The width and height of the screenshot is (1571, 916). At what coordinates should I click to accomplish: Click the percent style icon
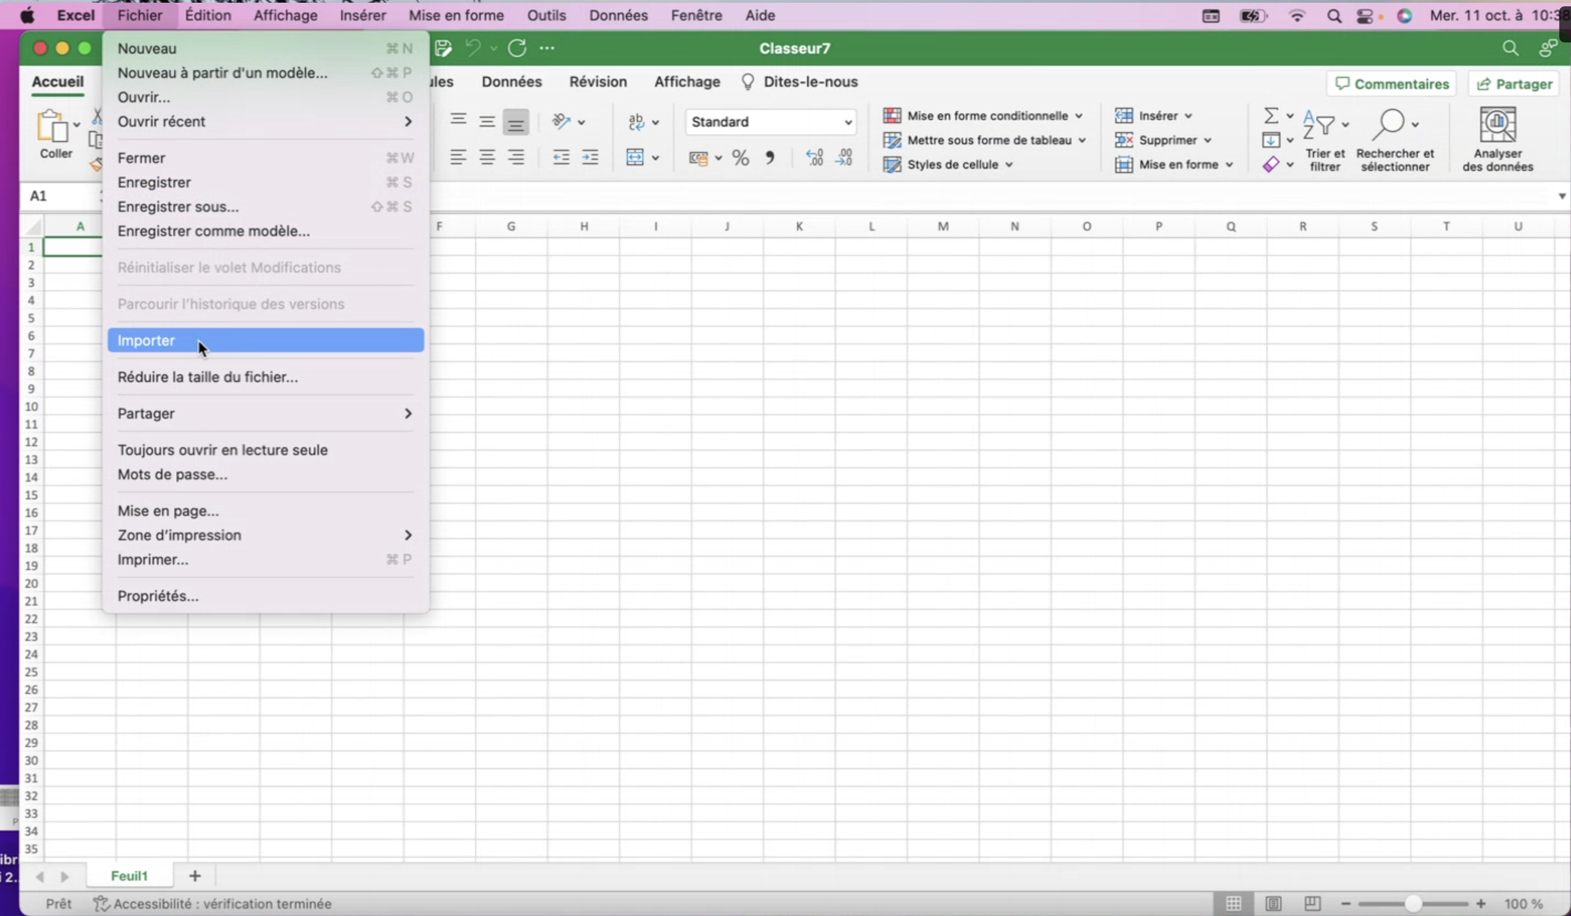click(741, 157)
